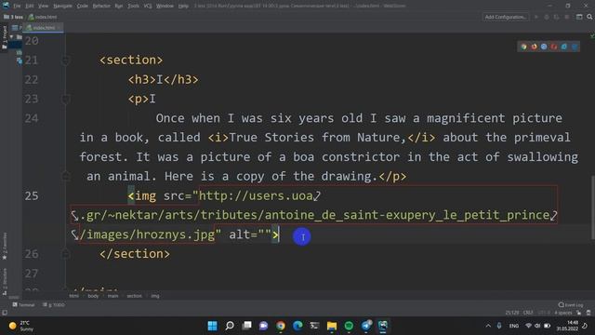Toggle the Project tool window tab
Screen dimensions: 595x335
[x=5, y=37]
